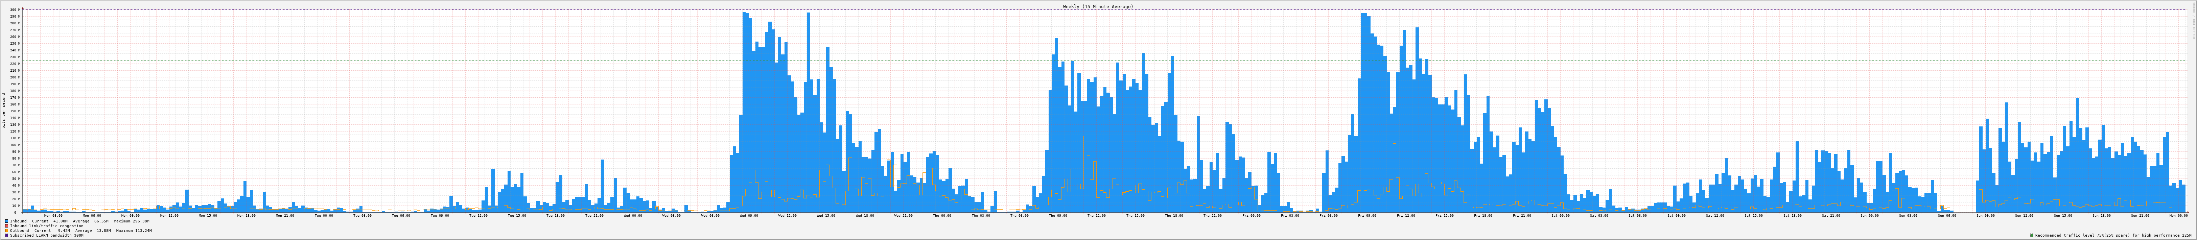Click the Sun 09:00 time axis label

click(x=1986, y=215)
